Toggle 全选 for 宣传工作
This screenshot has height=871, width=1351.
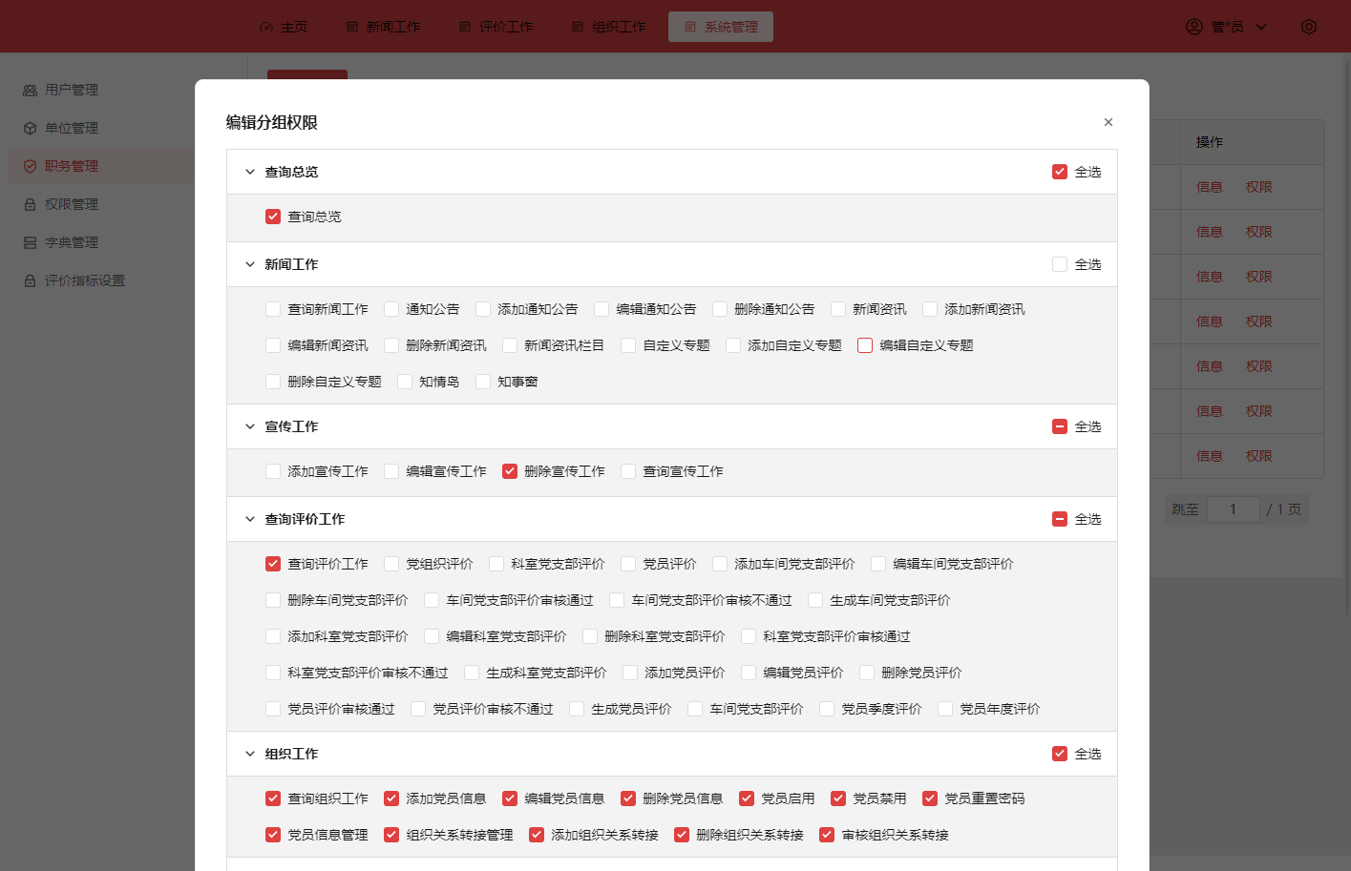coord(1060,426)
